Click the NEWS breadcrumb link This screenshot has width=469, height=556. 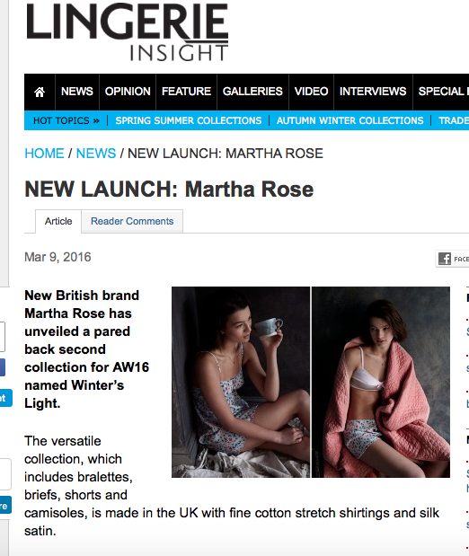(96, 154)
